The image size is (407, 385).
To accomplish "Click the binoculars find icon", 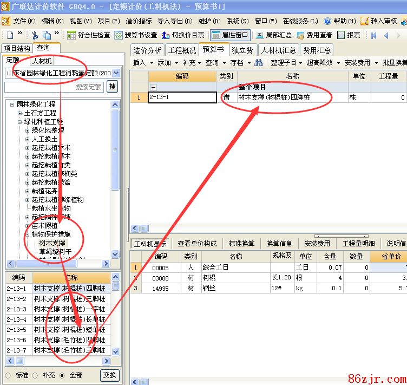I will tap(259, 63).
